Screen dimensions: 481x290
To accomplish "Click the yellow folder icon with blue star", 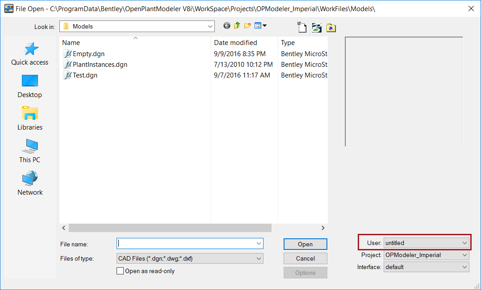I will [x=331, y=28].
